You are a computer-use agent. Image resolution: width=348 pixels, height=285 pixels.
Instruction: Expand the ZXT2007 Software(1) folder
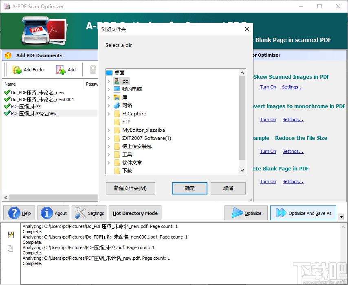109,138
